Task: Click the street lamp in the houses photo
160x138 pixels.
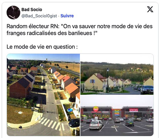Action: click(108, 80)
